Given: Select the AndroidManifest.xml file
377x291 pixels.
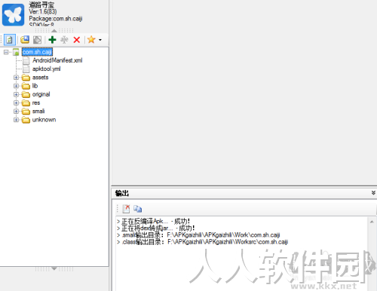Looking at the screenshot, I should (x=57, y=60).
